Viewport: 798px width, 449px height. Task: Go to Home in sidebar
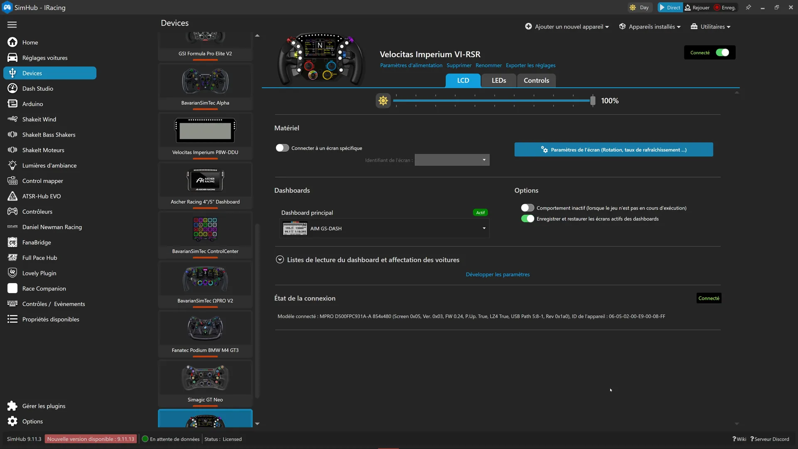(30, 42)
